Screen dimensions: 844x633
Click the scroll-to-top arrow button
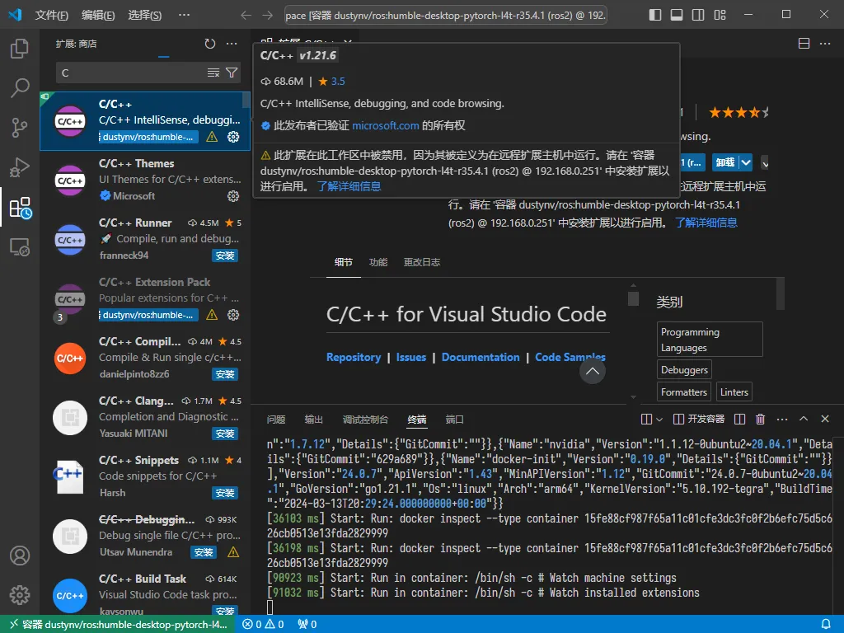tap(592, 371)
